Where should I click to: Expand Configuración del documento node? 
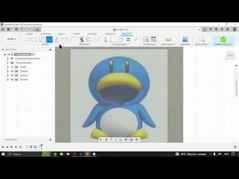point(7,59)
